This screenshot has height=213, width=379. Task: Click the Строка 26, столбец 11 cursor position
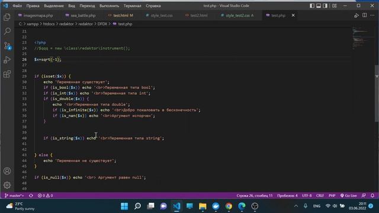[x=255, y=195]
